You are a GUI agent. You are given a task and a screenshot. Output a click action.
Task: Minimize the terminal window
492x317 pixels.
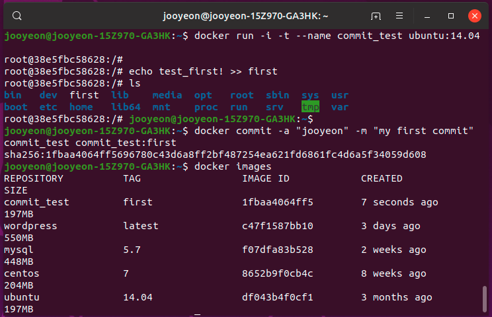427,16
